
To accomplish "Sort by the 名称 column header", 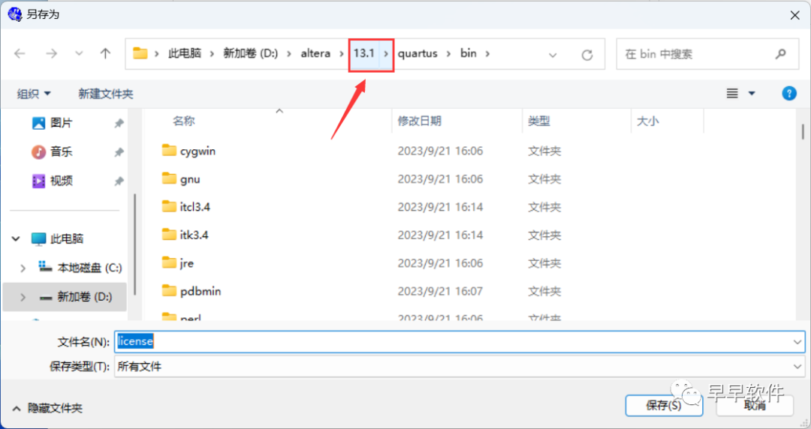I will 184,121.
